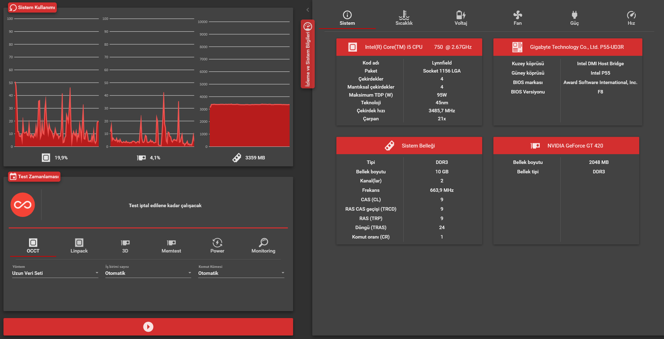Click the BIOS Versiyonu label
Viewport: 664px width, 339px height.
point(528,92)
